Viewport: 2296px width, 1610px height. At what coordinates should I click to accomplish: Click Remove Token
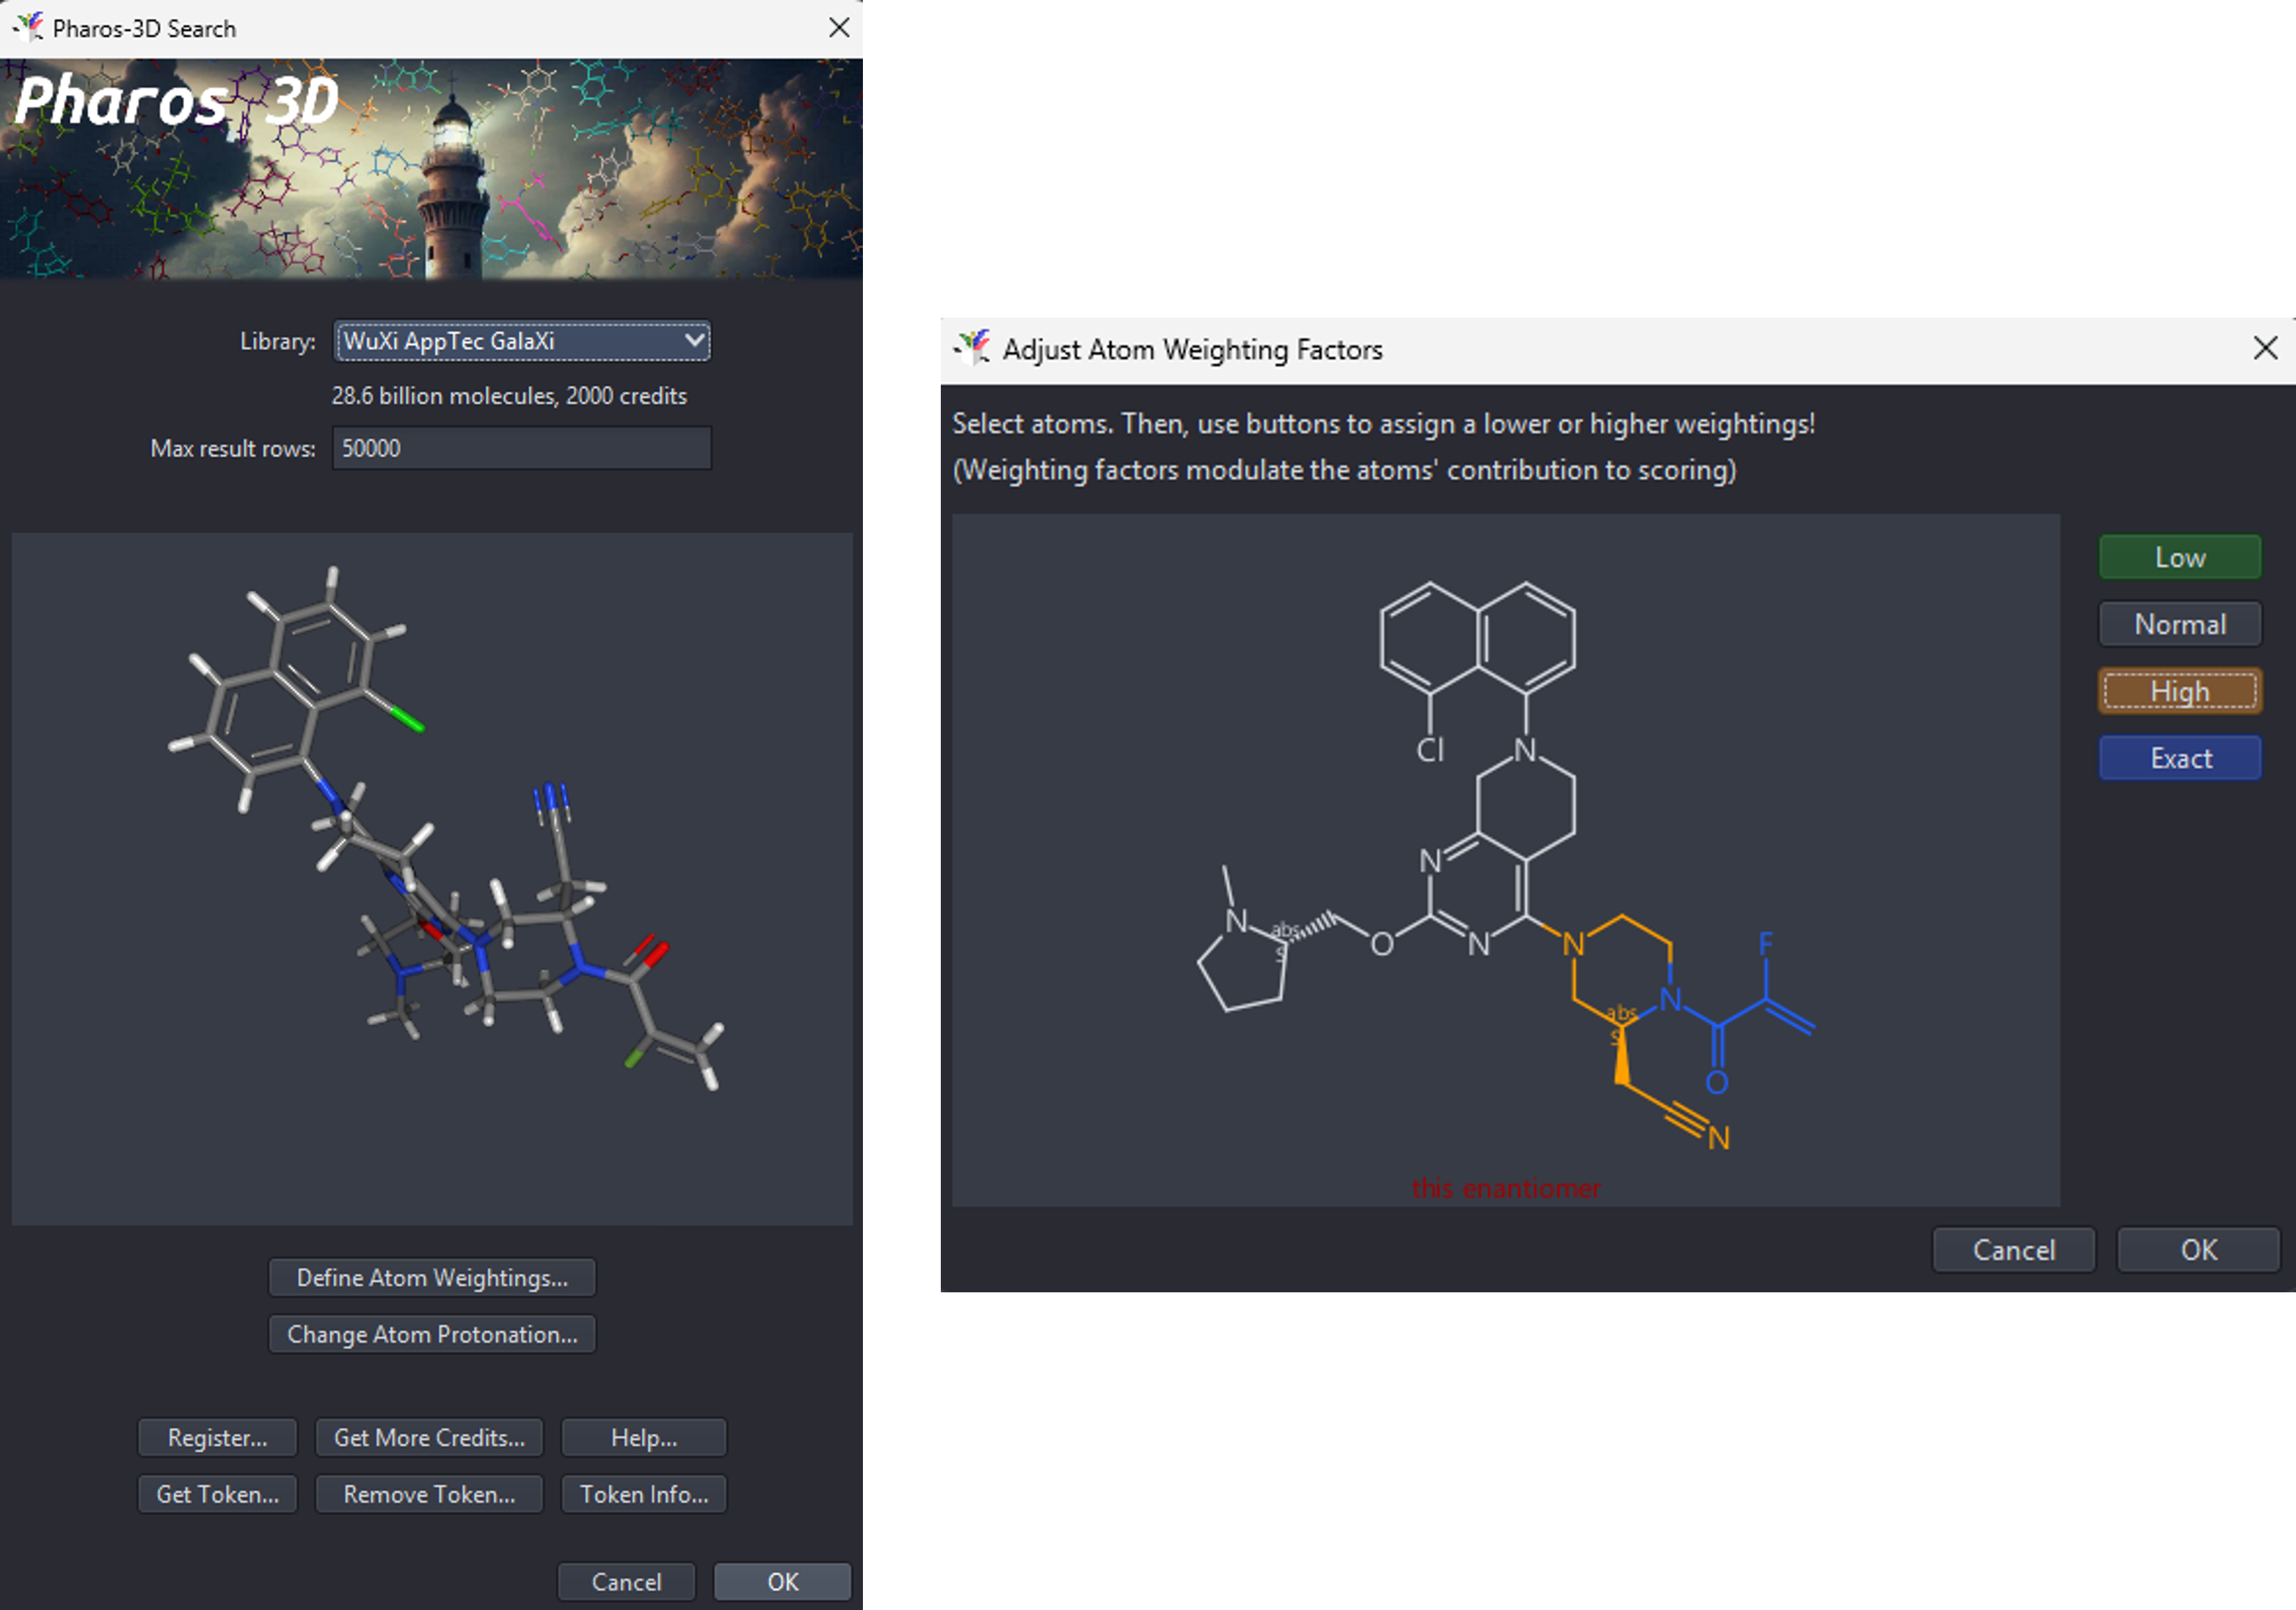(429, 1494)
